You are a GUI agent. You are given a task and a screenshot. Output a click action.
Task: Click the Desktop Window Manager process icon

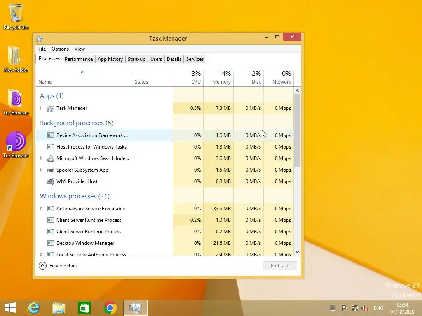[x=50, y=243]
